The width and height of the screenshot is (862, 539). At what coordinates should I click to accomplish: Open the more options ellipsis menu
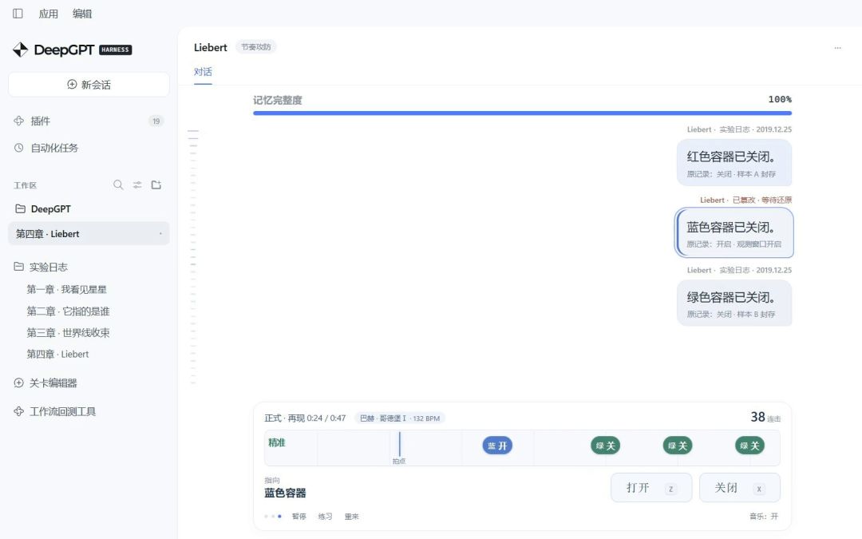pos(838,48)
